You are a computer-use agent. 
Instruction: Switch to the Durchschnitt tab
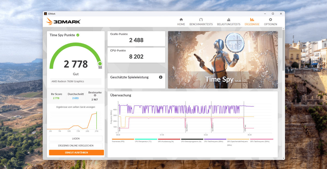(76, 95)
